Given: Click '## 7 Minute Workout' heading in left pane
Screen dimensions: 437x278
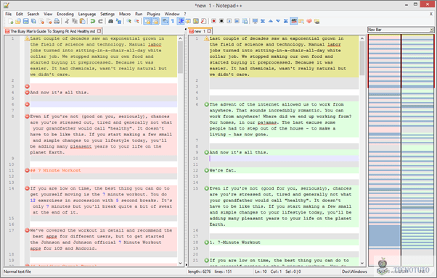Looking at the screenshot, I should coord(55,170).
